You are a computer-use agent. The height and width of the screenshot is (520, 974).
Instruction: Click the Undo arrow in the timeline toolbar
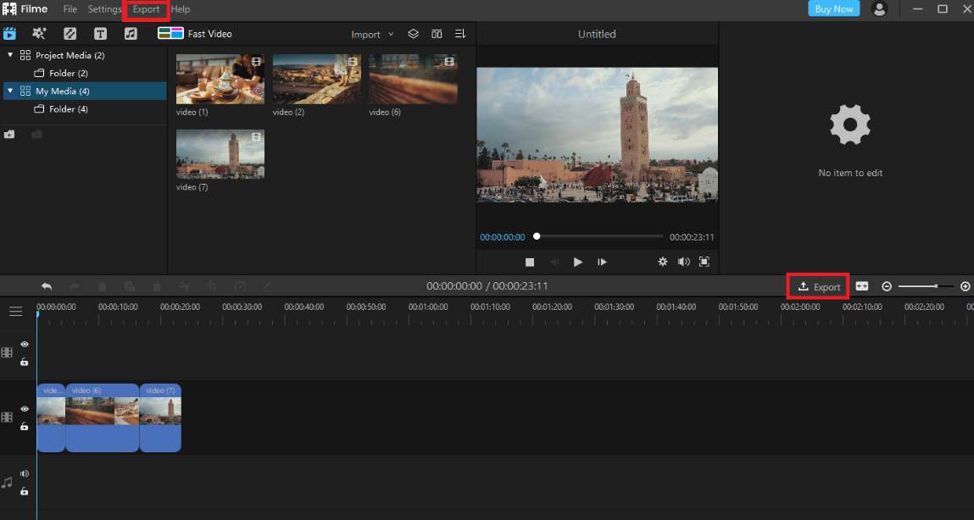(47, 285)
